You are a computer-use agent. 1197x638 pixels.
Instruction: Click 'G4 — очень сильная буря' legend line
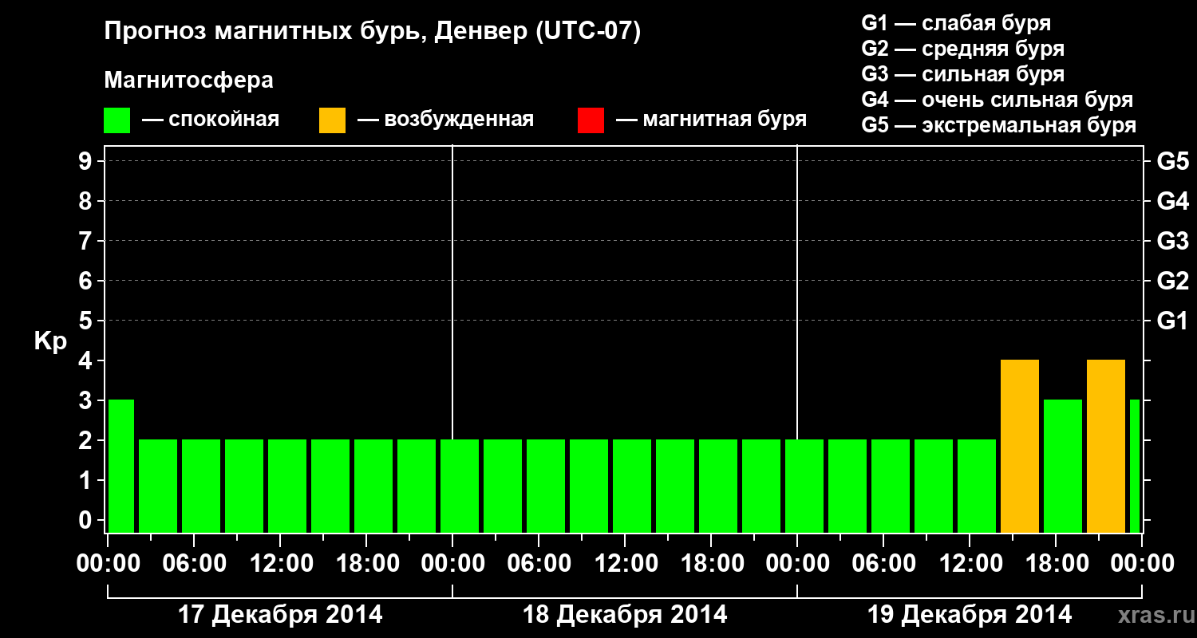click(x=997, y=100)
